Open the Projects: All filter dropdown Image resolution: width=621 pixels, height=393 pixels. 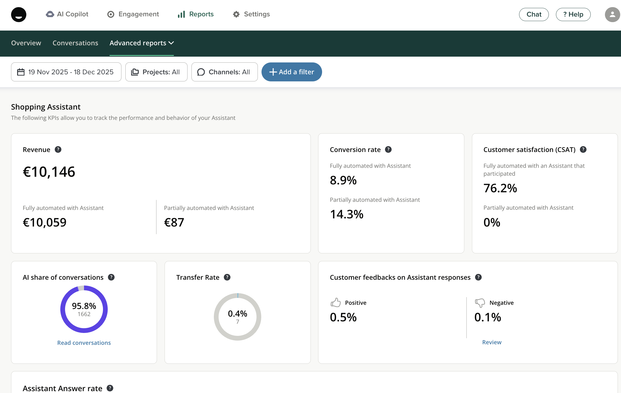(156, 72)
